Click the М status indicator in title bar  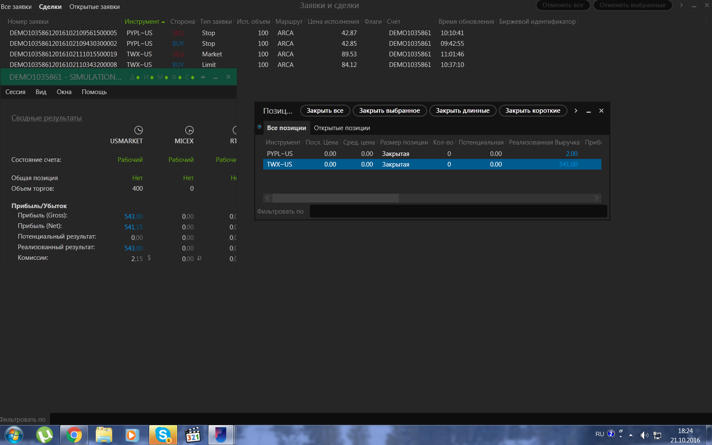[163, 77]
